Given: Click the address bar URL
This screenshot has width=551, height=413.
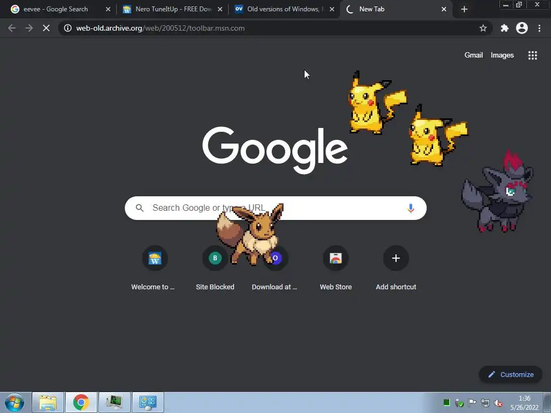Looking at the screenshot, I should 160,28.
